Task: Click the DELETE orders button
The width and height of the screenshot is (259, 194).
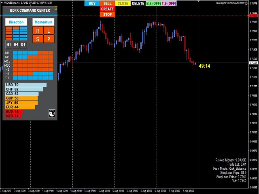Action: click(x=138, y=3)
